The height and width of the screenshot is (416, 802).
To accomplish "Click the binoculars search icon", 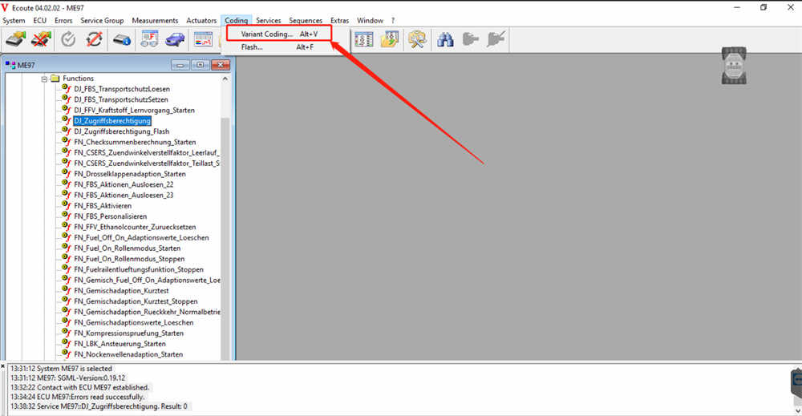I will [444, 39].
